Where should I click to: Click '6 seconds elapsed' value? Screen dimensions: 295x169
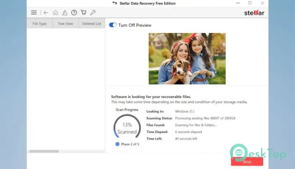[x=188, y=132]
